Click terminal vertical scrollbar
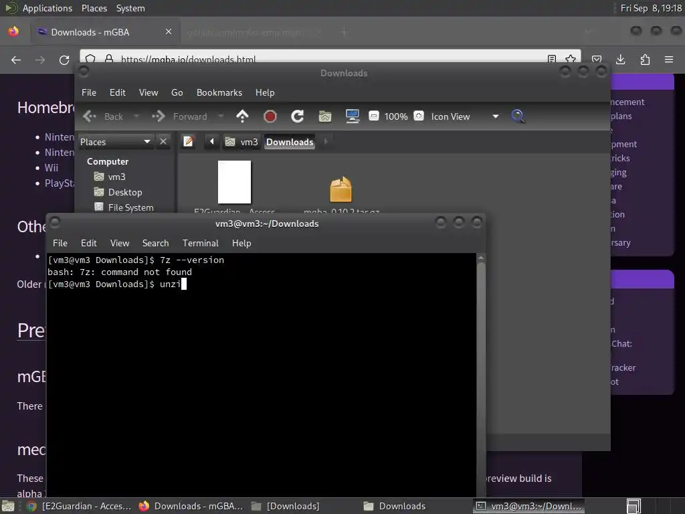Screen dimensions: 685x514 (x=480, y=376)
